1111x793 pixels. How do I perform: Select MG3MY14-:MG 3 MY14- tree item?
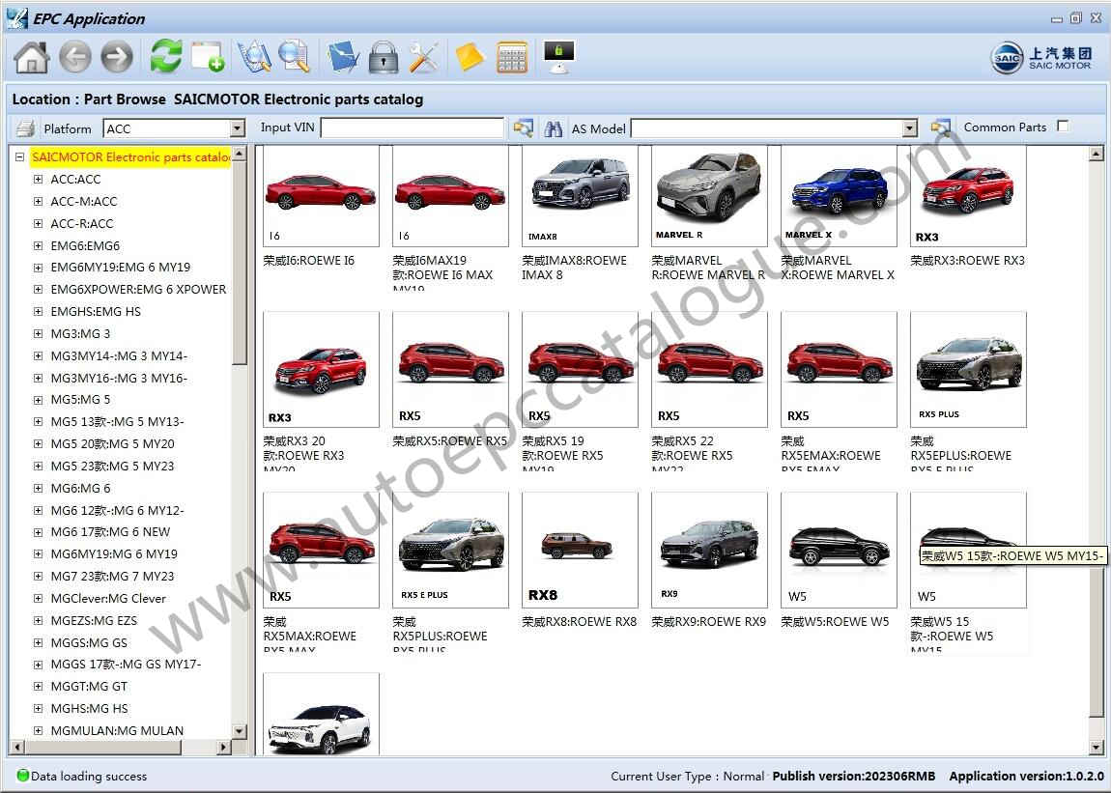[119, 355]
